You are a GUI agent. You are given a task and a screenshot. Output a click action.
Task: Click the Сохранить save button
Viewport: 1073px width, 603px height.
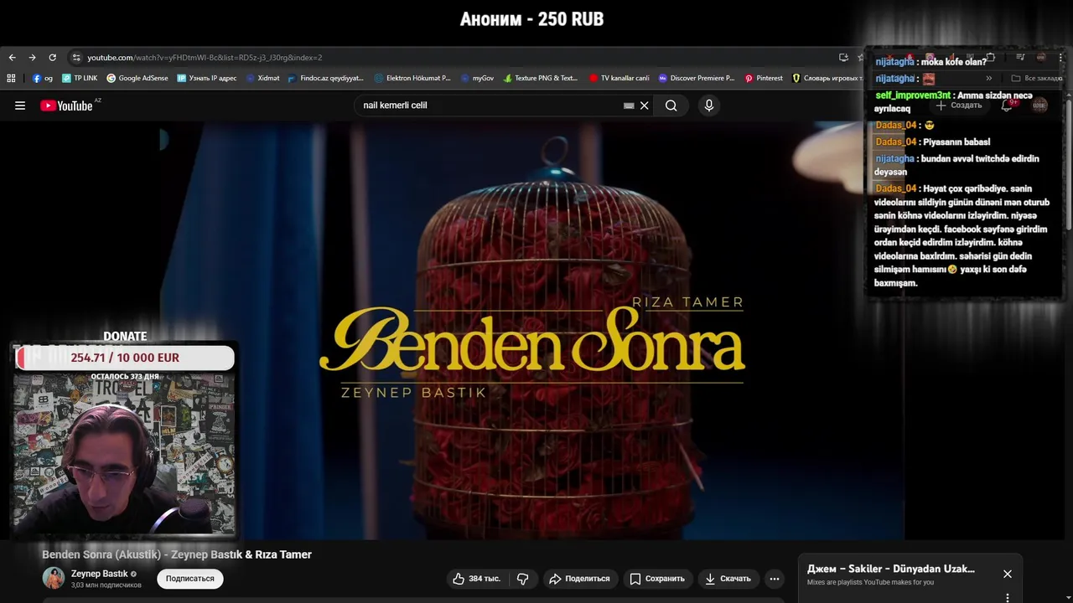click(x=657, y=579)
